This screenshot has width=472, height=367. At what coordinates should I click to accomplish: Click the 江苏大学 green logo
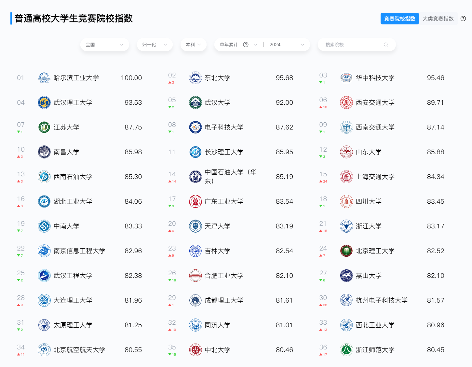[44, 127]
